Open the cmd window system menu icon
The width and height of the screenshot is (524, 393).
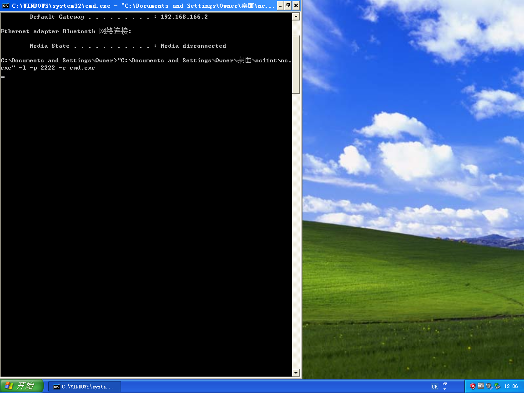[x=5, y=5]
